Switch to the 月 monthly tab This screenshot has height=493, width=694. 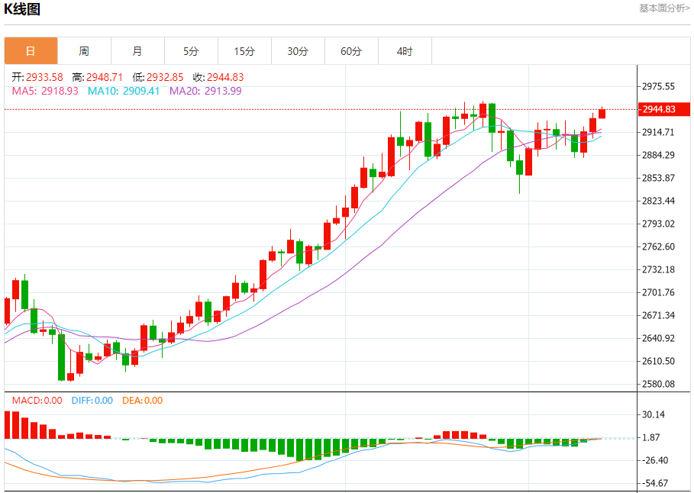click(x=137, y=51)
